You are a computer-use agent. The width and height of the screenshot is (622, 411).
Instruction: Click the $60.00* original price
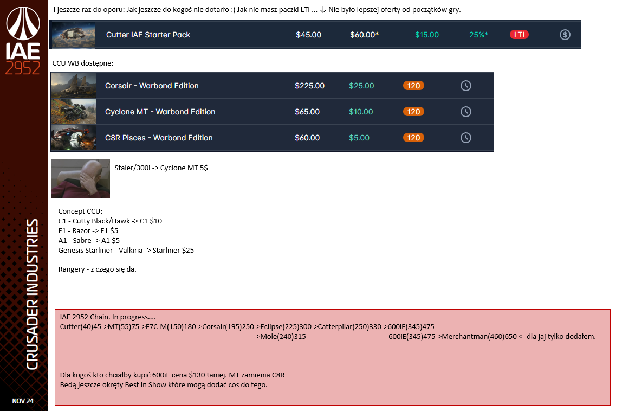click(x=364, y=35)
